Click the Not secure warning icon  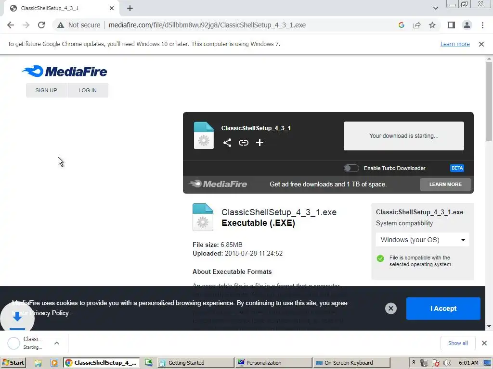click(60, 25)
